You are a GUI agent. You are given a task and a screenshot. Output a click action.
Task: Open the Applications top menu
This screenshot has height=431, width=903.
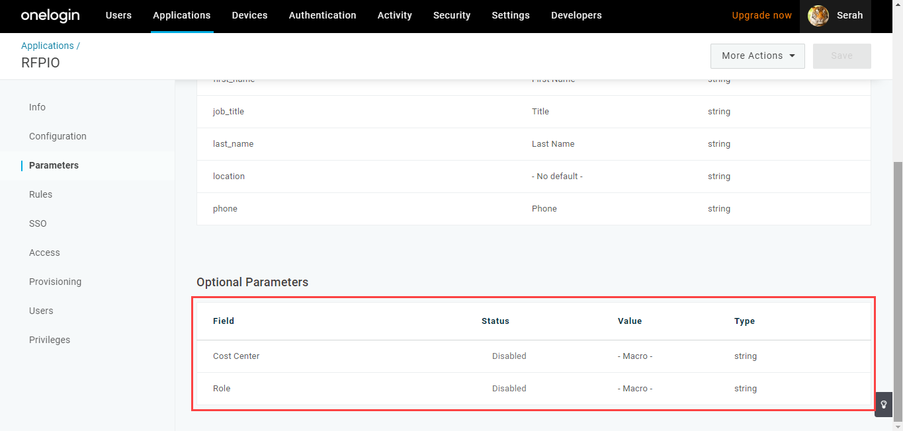pos(182,15)
